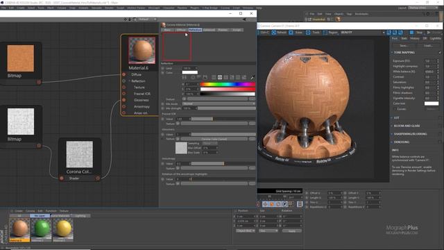This screenshot has height=250, width=444.
Task: Toggle the Mix mode checkbox
Action: 162,104
